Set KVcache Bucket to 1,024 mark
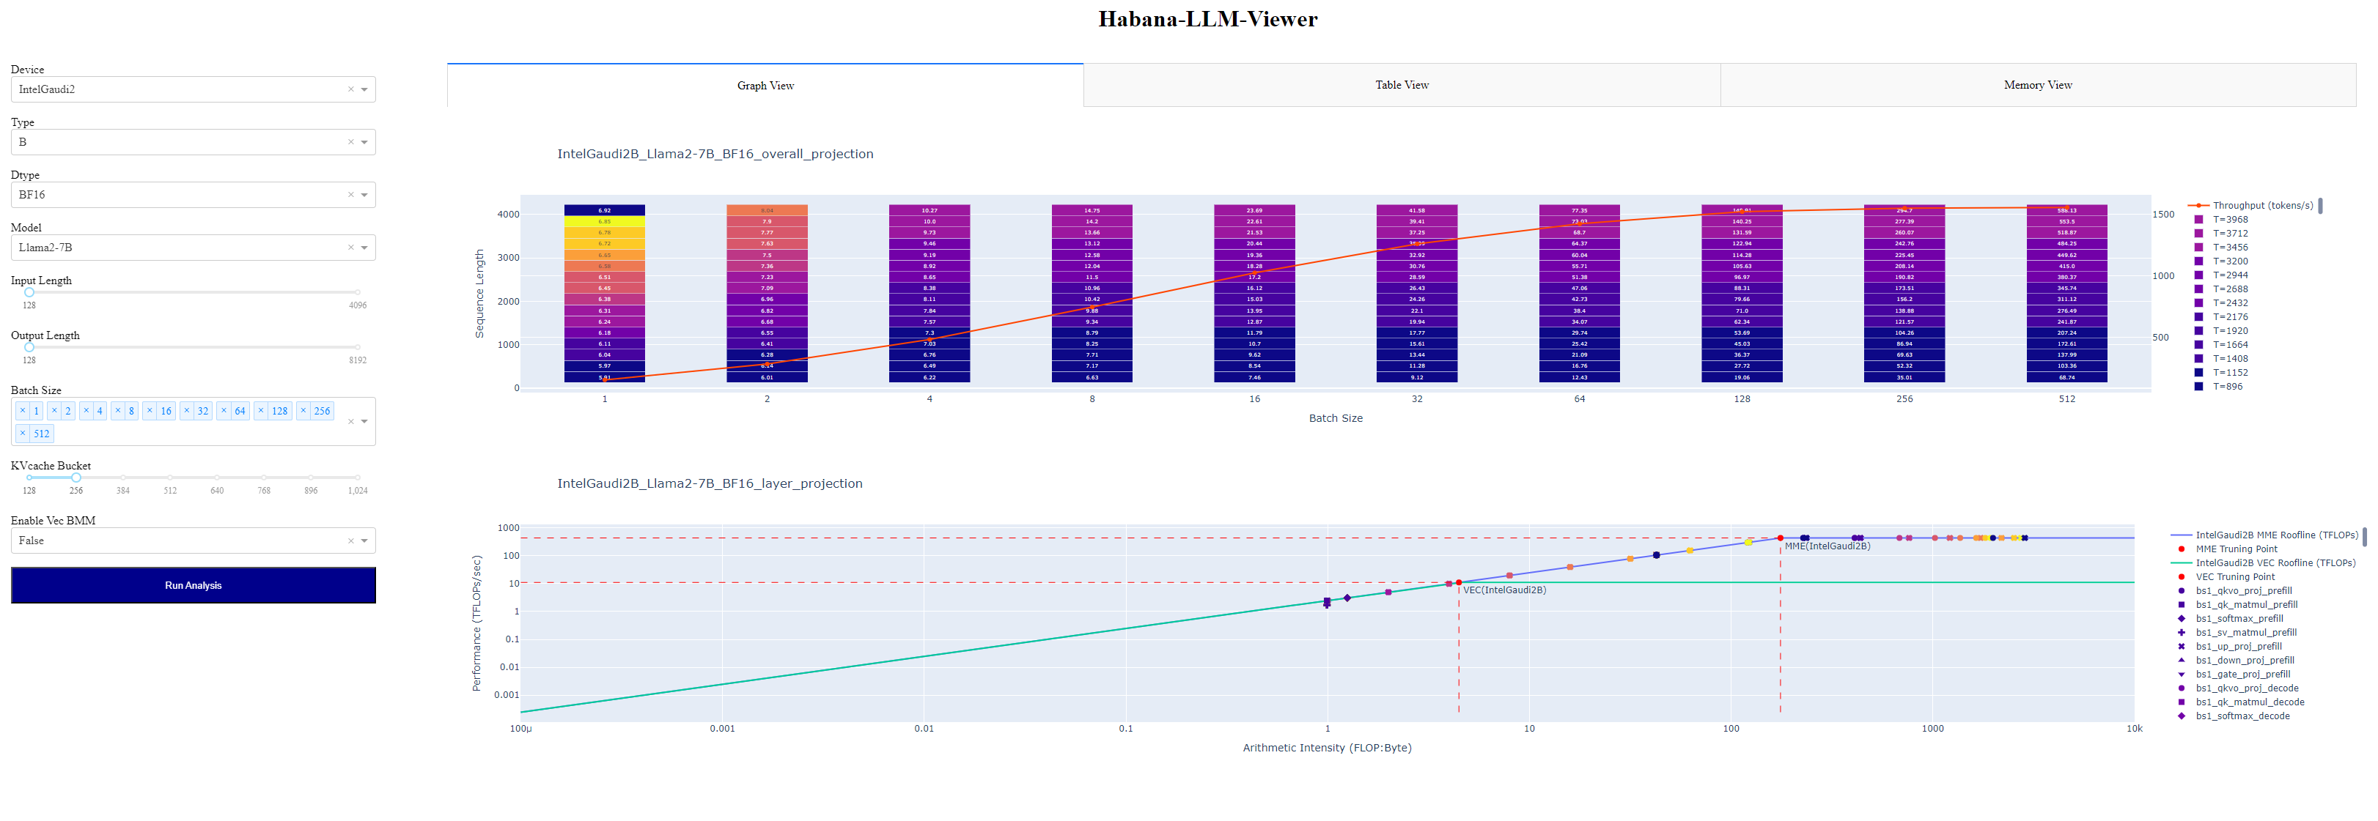 click(x=357, y=478)
